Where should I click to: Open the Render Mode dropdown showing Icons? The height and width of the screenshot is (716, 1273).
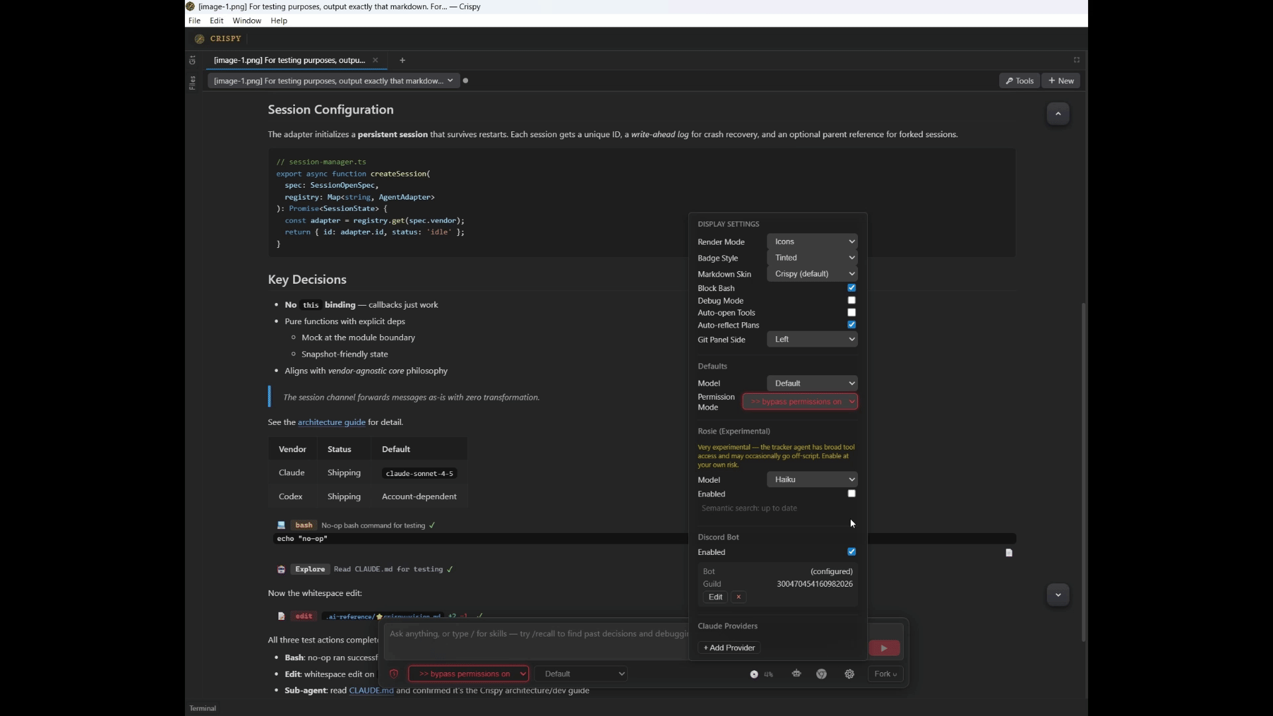pyautogui.click(x=813, y=241)
